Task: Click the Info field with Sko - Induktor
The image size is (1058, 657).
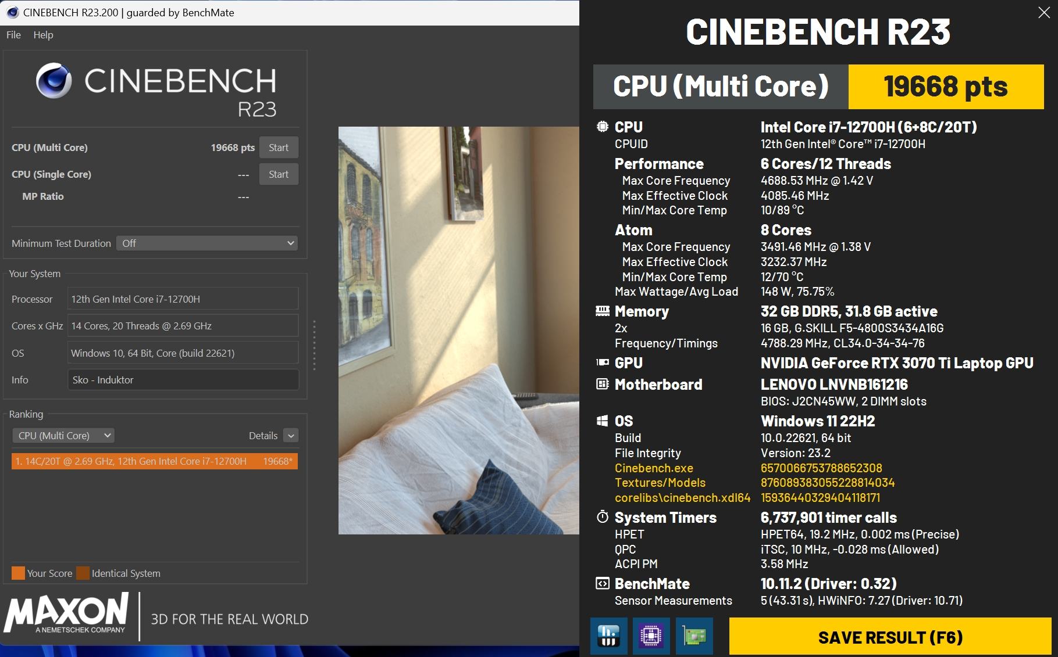Action: 183,380
